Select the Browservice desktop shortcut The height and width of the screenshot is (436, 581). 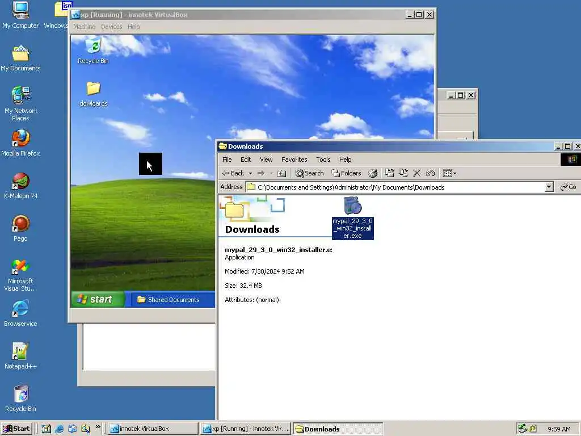click(x=20, y=313)
